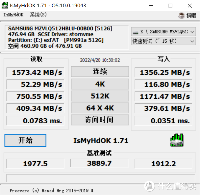Click the IsMyHdOK title bar app icon

[x=5, y=5]
